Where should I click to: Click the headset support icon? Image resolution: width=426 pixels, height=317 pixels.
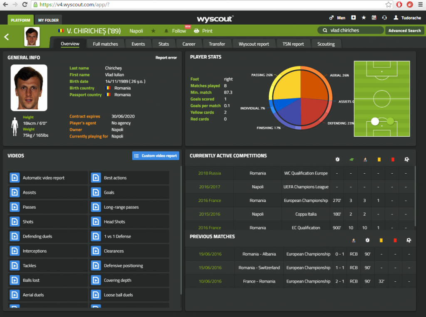click(384, 18)
